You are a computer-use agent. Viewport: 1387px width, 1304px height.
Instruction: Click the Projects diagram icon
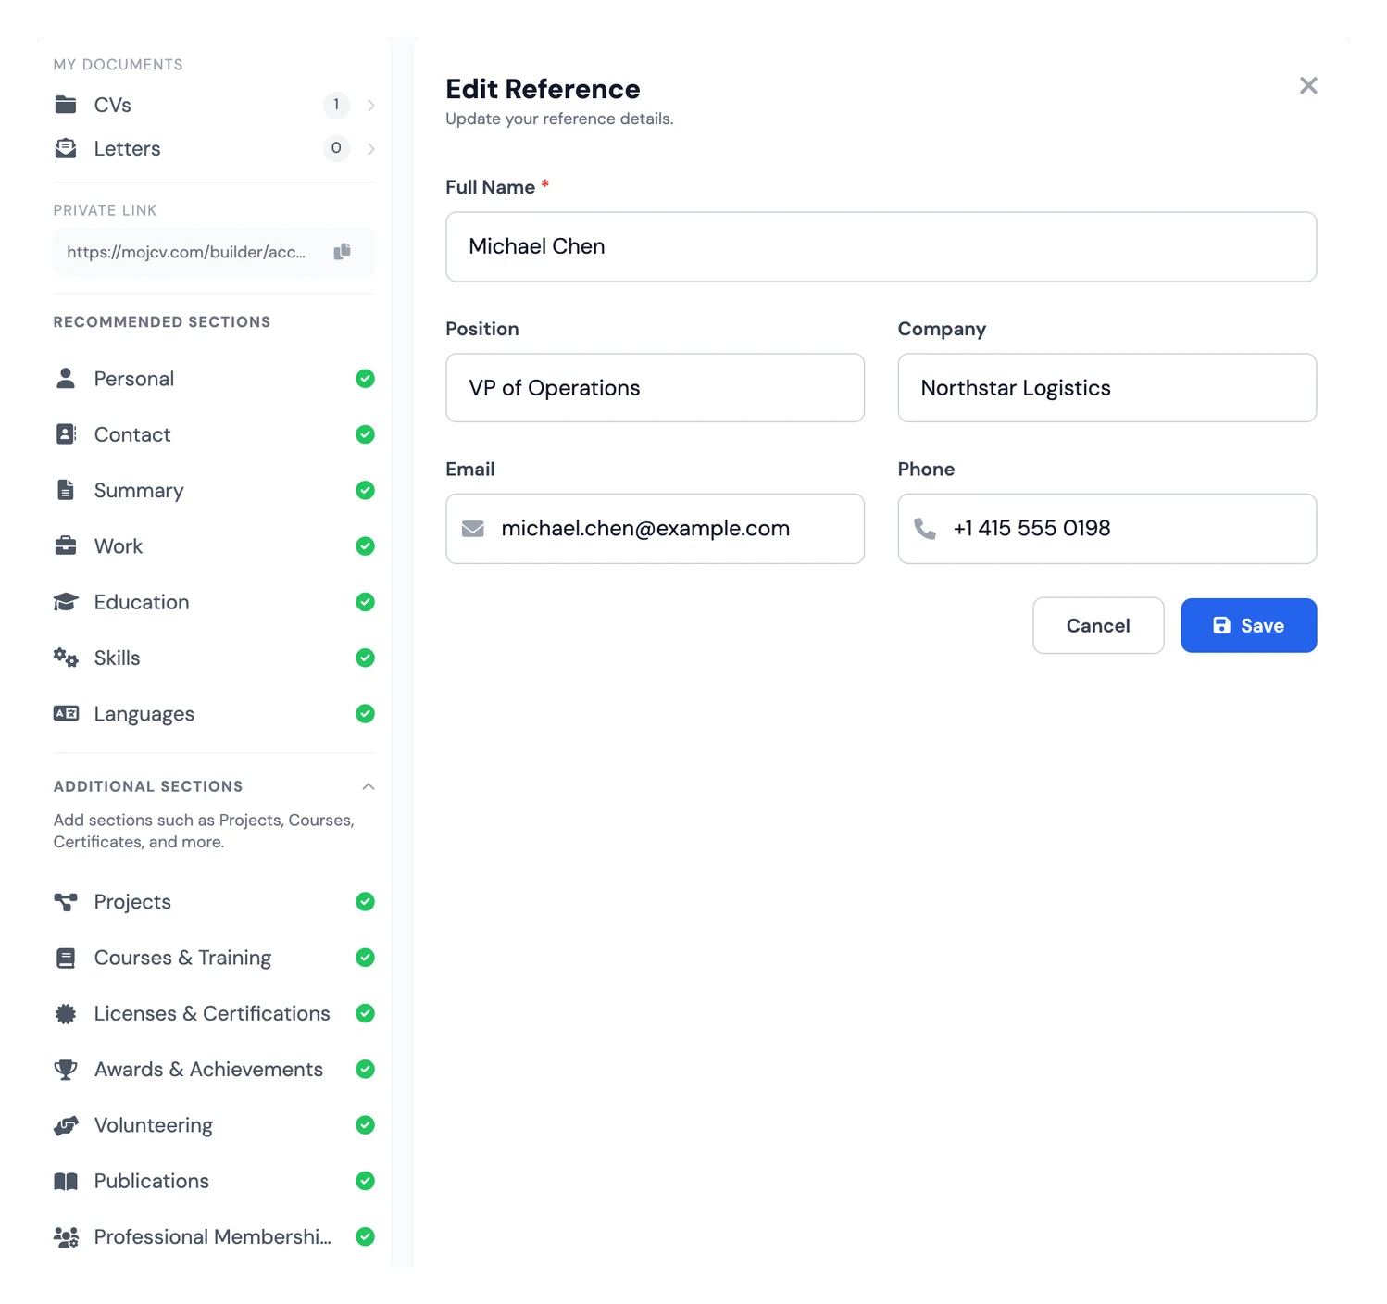tap(66, 902)
